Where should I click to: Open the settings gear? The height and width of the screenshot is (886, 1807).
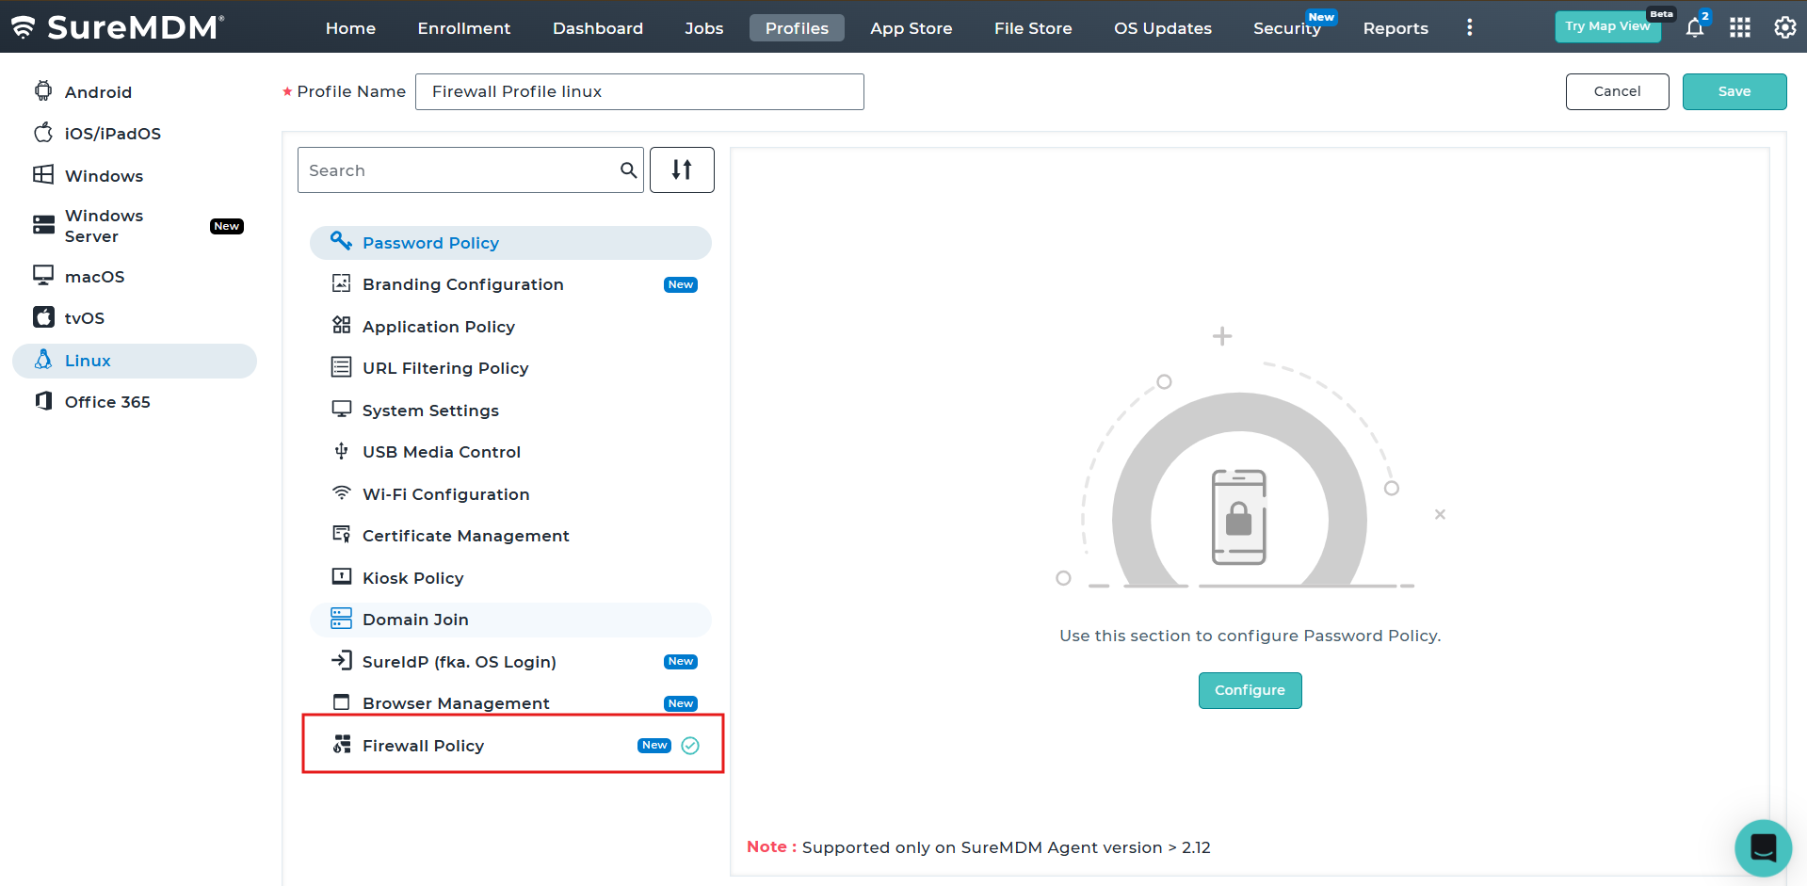tap(1784, 27)
